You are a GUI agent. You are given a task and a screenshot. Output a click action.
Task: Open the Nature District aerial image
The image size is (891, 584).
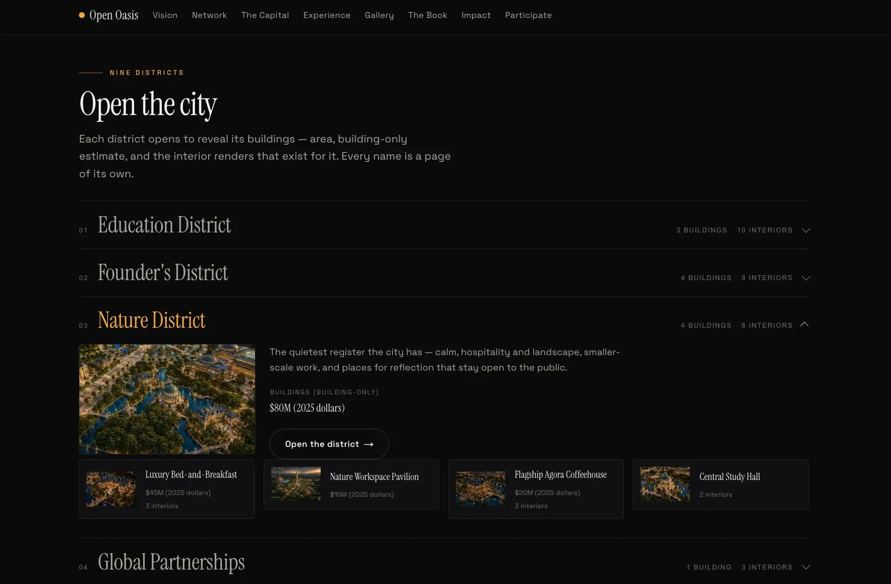coord(167,399)
